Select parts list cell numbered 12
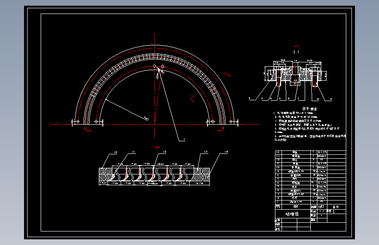Image resolution: width=379 pixels, height=245 pixels. pos(278,160)
